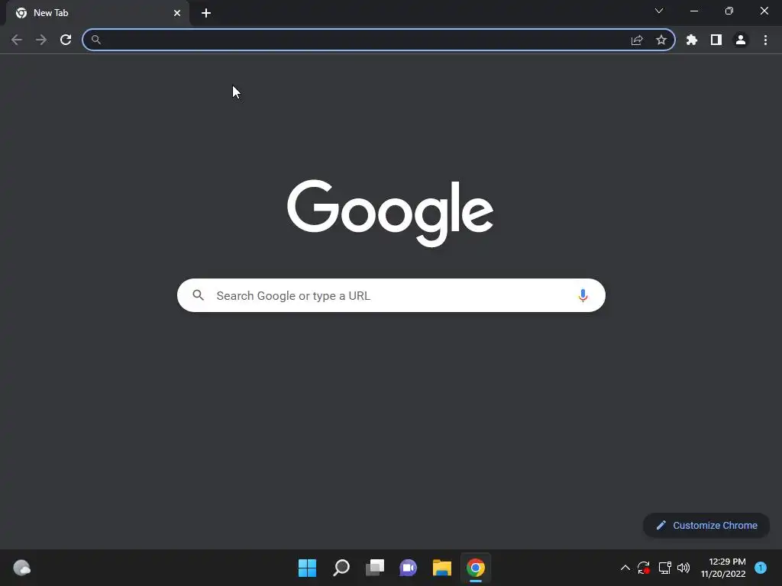Expand the tab search dropdown arrow
782x586 pixels.
point(659,11)
